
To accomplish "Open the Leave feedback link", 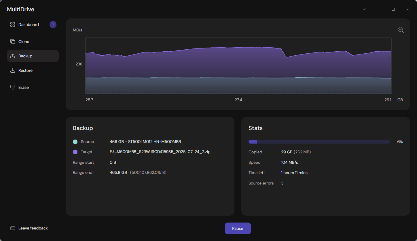I will (33, 228).
